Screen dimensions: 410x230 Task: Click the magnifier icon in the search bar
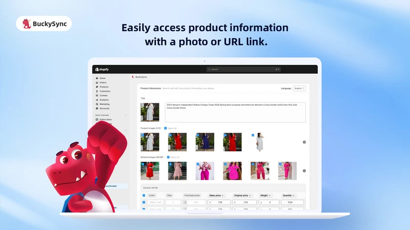tap(209, 70)
